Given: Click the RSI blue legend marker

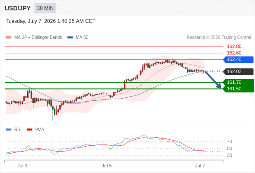Looking at the screenshot, I should (x=9, y=130).
